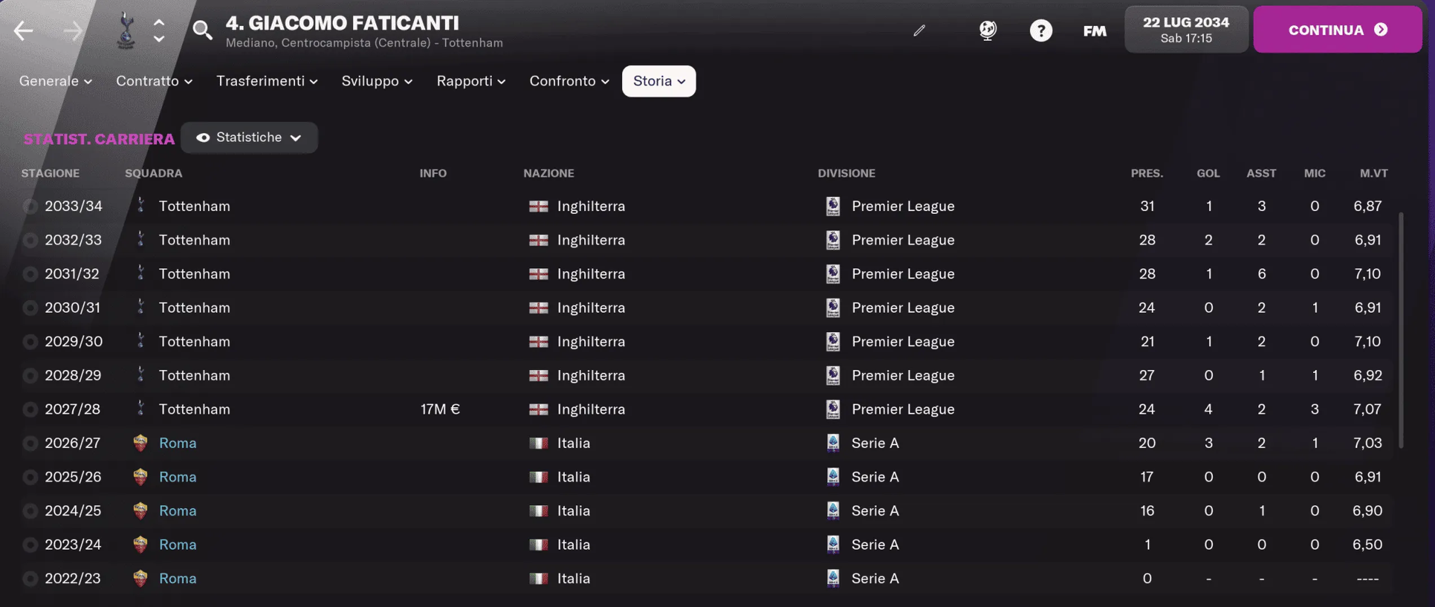Click the pencil edit icon
1435x607 pixels.
(919, 31)
